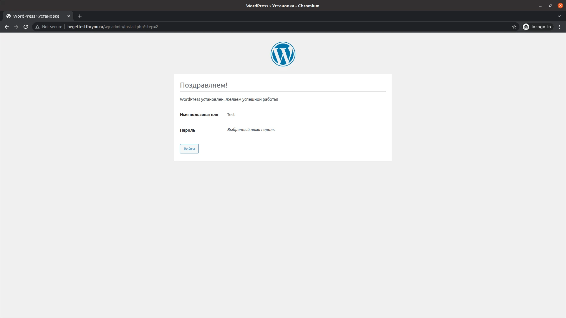The width and height of the screenshot is (566, 318).
Task: Click the forward navigation arrow
Action: click(16, 27)
